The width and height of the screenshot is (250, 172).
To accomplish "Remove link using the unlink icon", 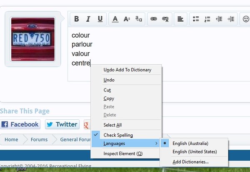I will tap(165, 19).
